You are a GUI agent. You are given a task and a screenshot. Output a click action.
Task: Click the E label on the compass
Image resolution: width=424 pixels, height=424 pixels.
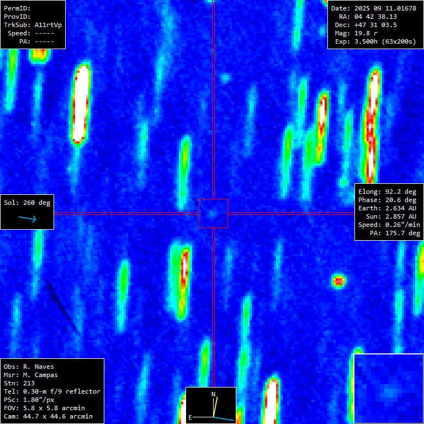(190, 417)
